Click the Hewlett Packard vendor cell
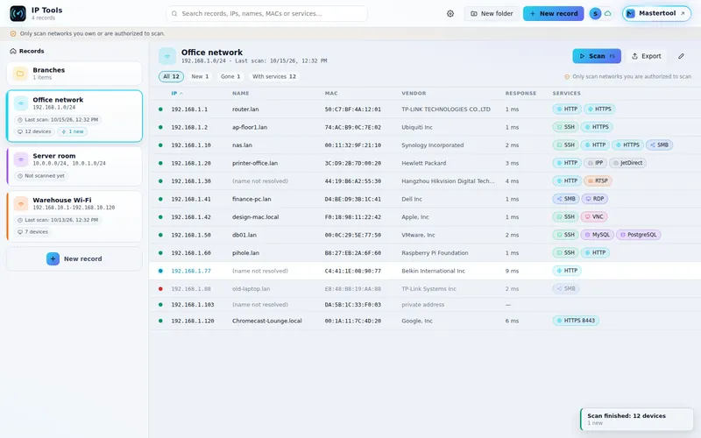Viewport: 701px width, 438px height. [x=424, y=163]
